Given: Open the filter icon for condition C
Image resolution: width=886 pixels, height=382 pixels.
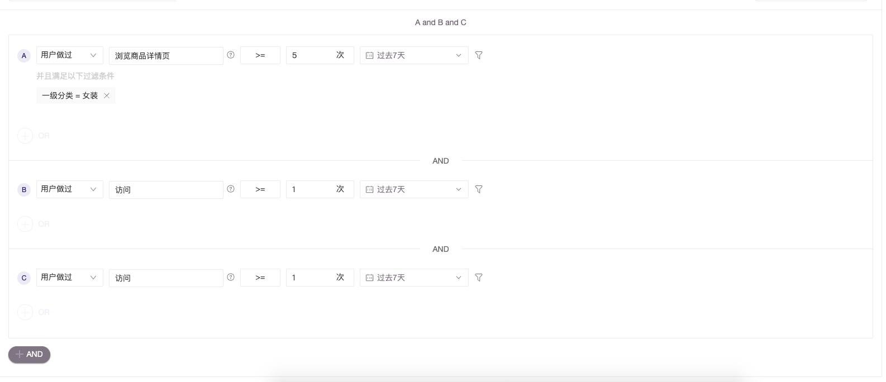Looking at the screenshot, I should (479, 278).
